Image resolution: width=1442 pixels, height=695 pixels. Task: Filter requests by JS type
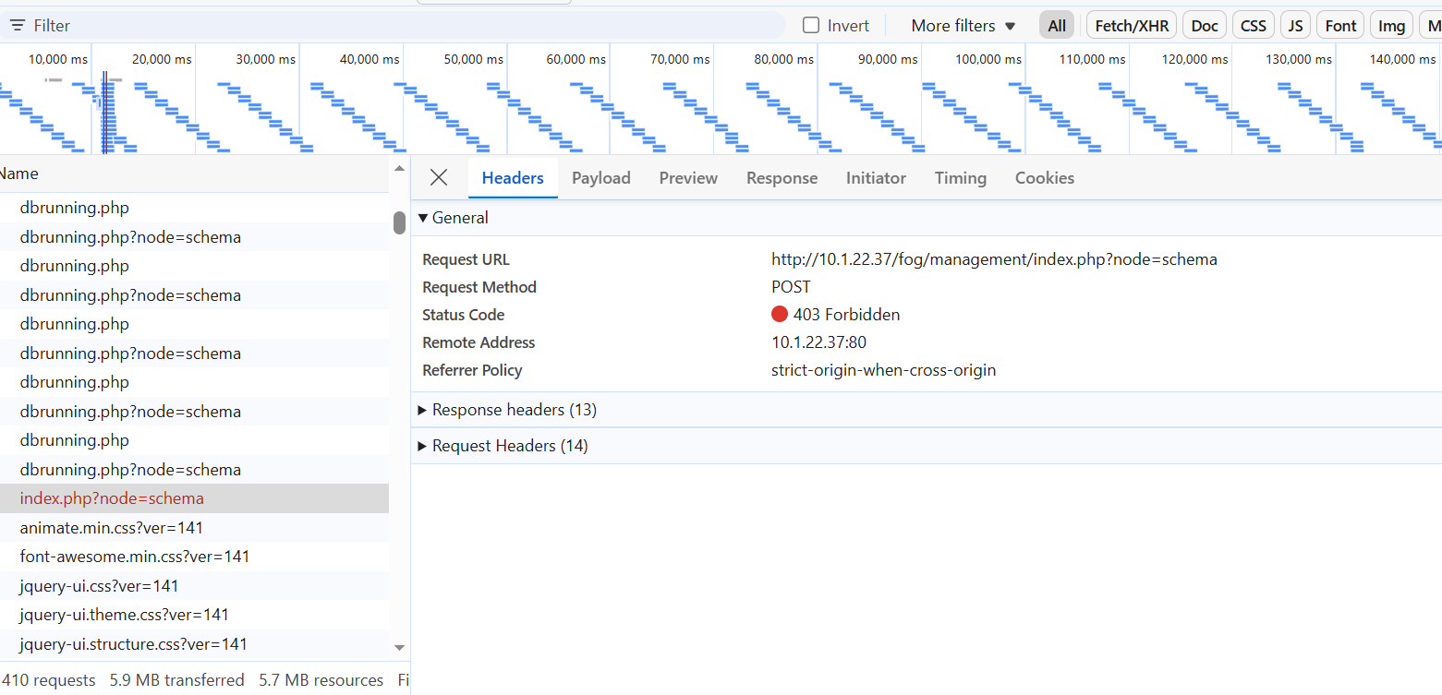(x=1296, y=26)
